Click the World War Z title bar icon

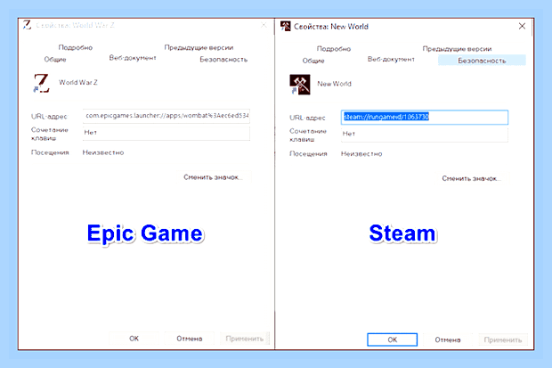click(x=27, y=25)
